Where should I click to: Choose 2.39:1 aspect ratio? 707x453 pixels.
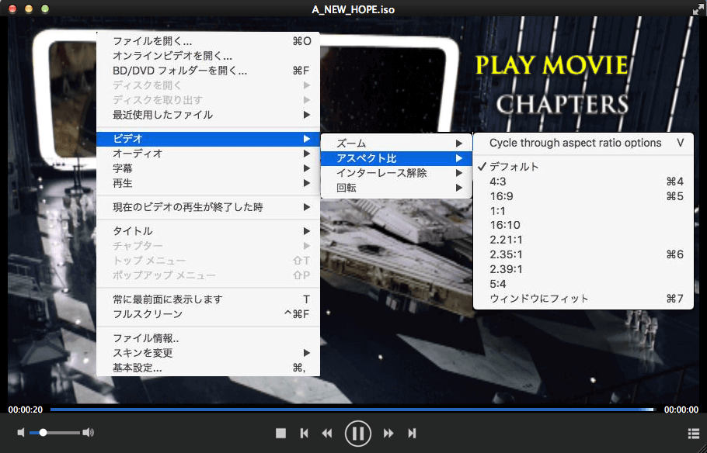(583, 269)
